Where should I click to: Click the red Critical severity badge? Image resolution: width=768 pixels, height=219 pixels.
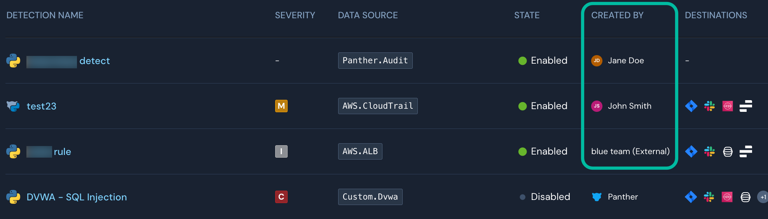[281, 197]
